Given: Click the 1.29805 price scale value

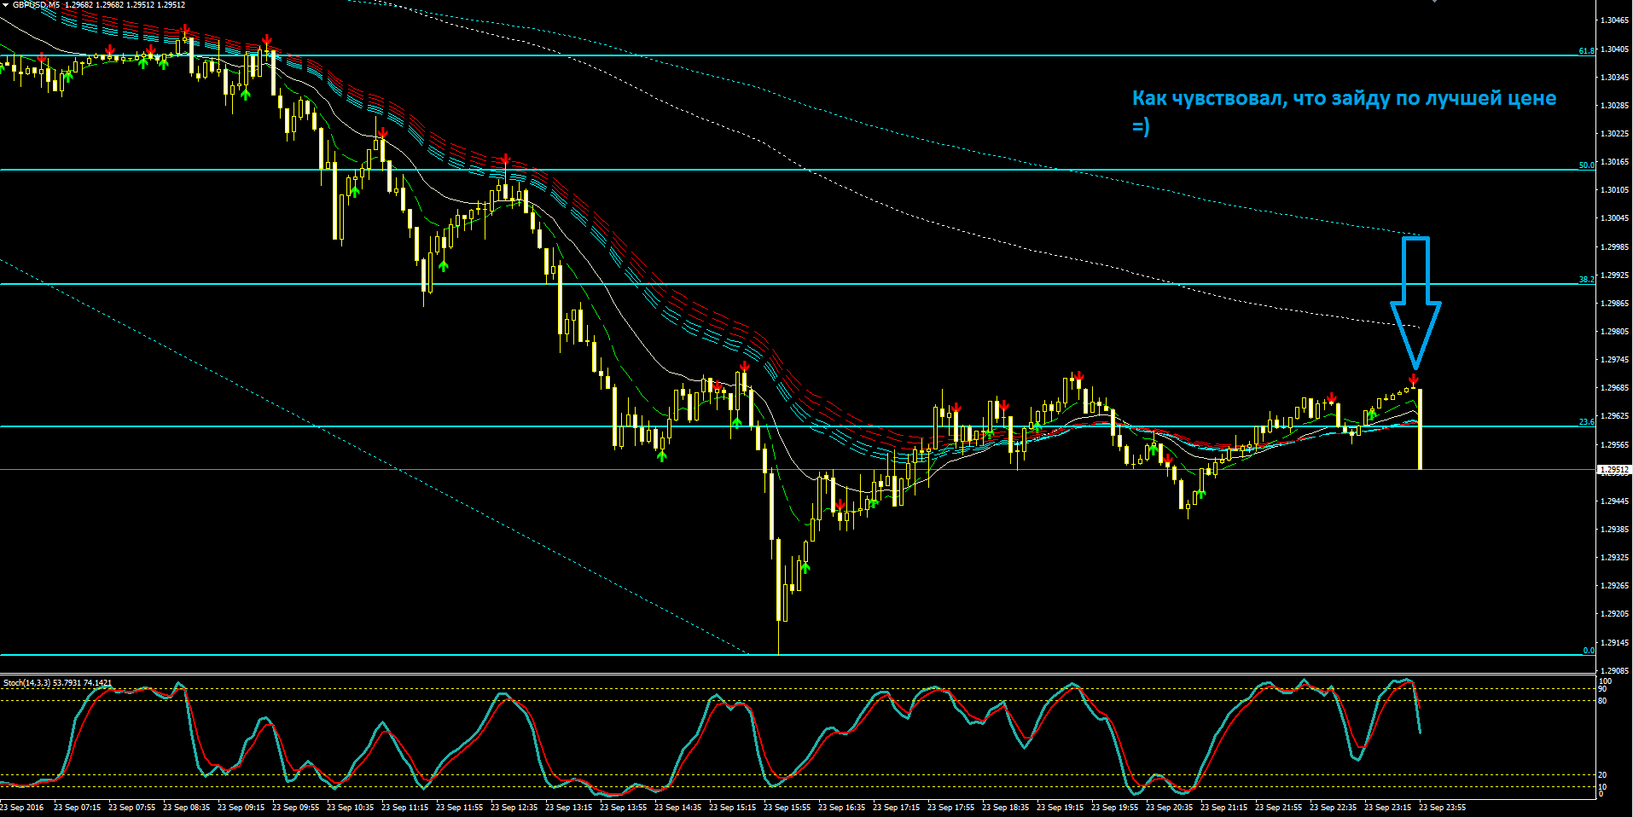Looking at the screenshot, I should coord(1614,332).
